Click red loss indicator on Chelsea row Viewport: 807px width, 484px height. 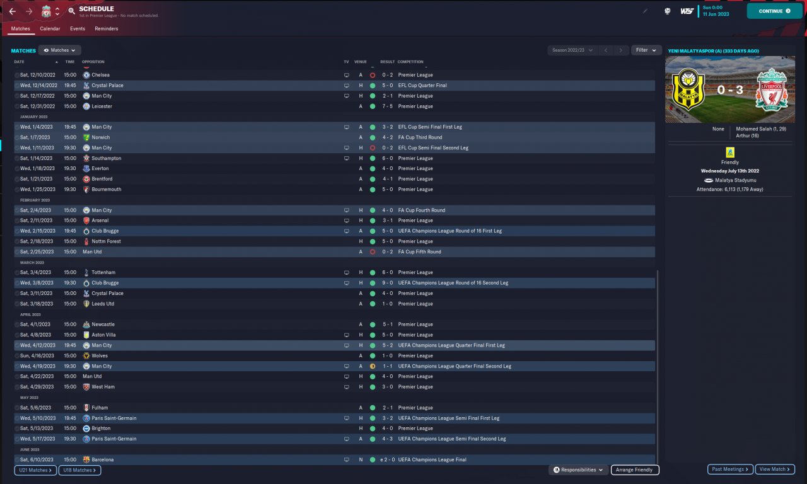[x=373, y=75]
